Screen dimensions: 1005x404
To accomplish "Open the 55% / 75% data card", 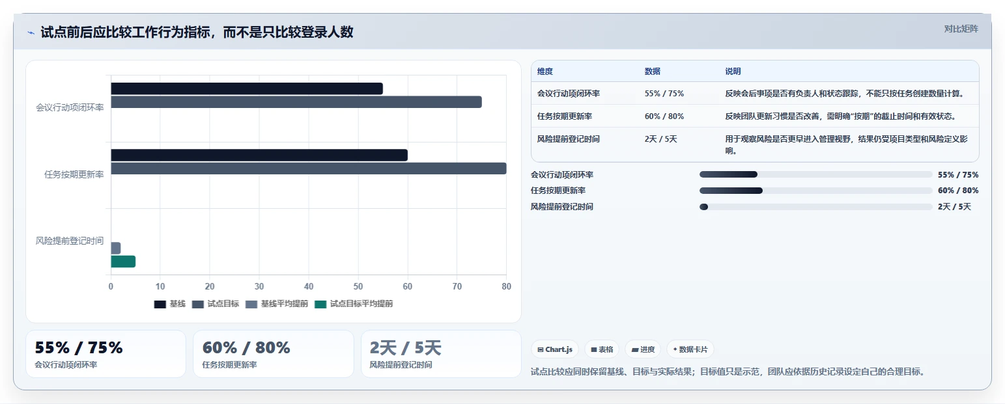I will click(x=106, y=354).
